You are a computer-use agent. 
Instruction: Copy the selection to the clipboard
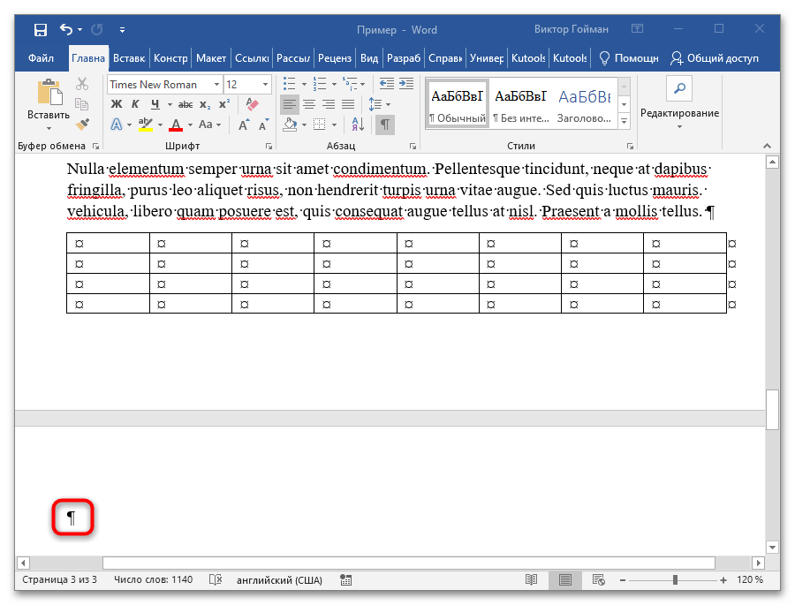82,104
